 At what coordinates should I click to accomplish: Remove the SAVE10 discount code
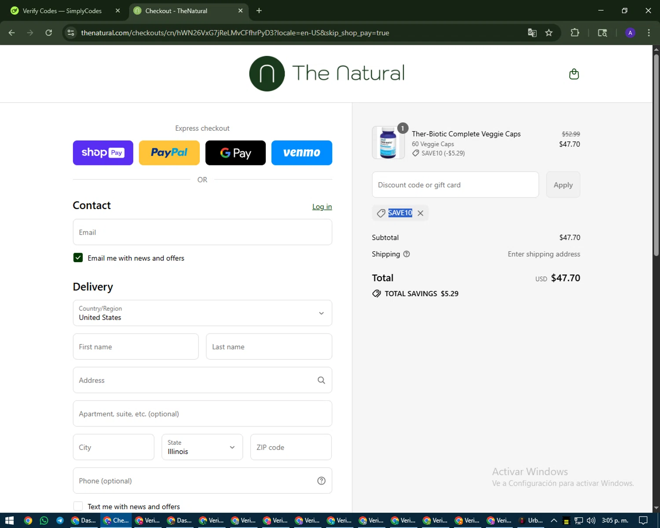click(421, 213)
